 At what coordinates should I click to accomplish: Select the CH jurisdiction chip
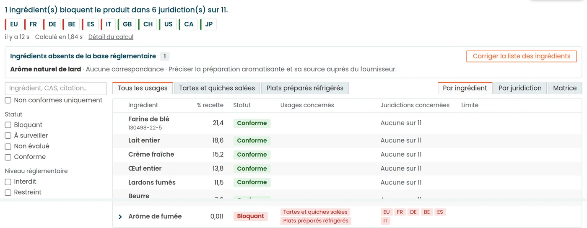point(148,24)
